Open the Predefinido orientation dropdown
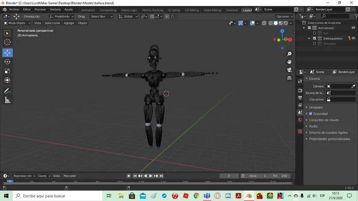Viewport: 358px width, 201px height. (62, 16)
